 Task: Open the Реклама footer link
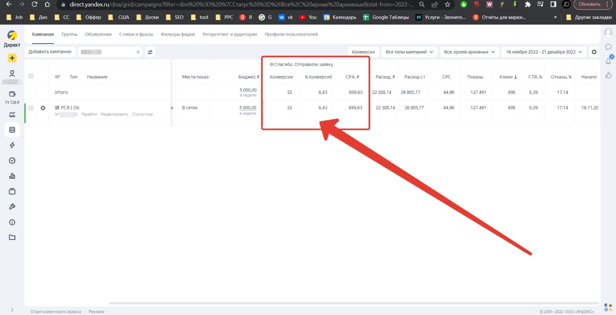[96, 312]
